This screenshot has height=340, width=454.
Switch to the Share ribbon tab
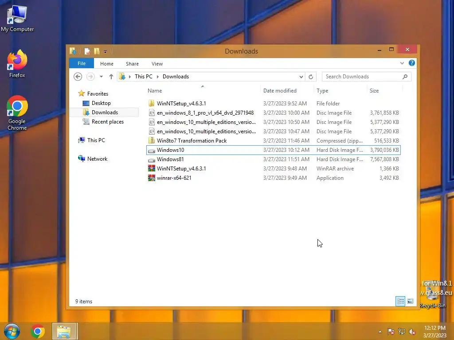coord(132,64)
